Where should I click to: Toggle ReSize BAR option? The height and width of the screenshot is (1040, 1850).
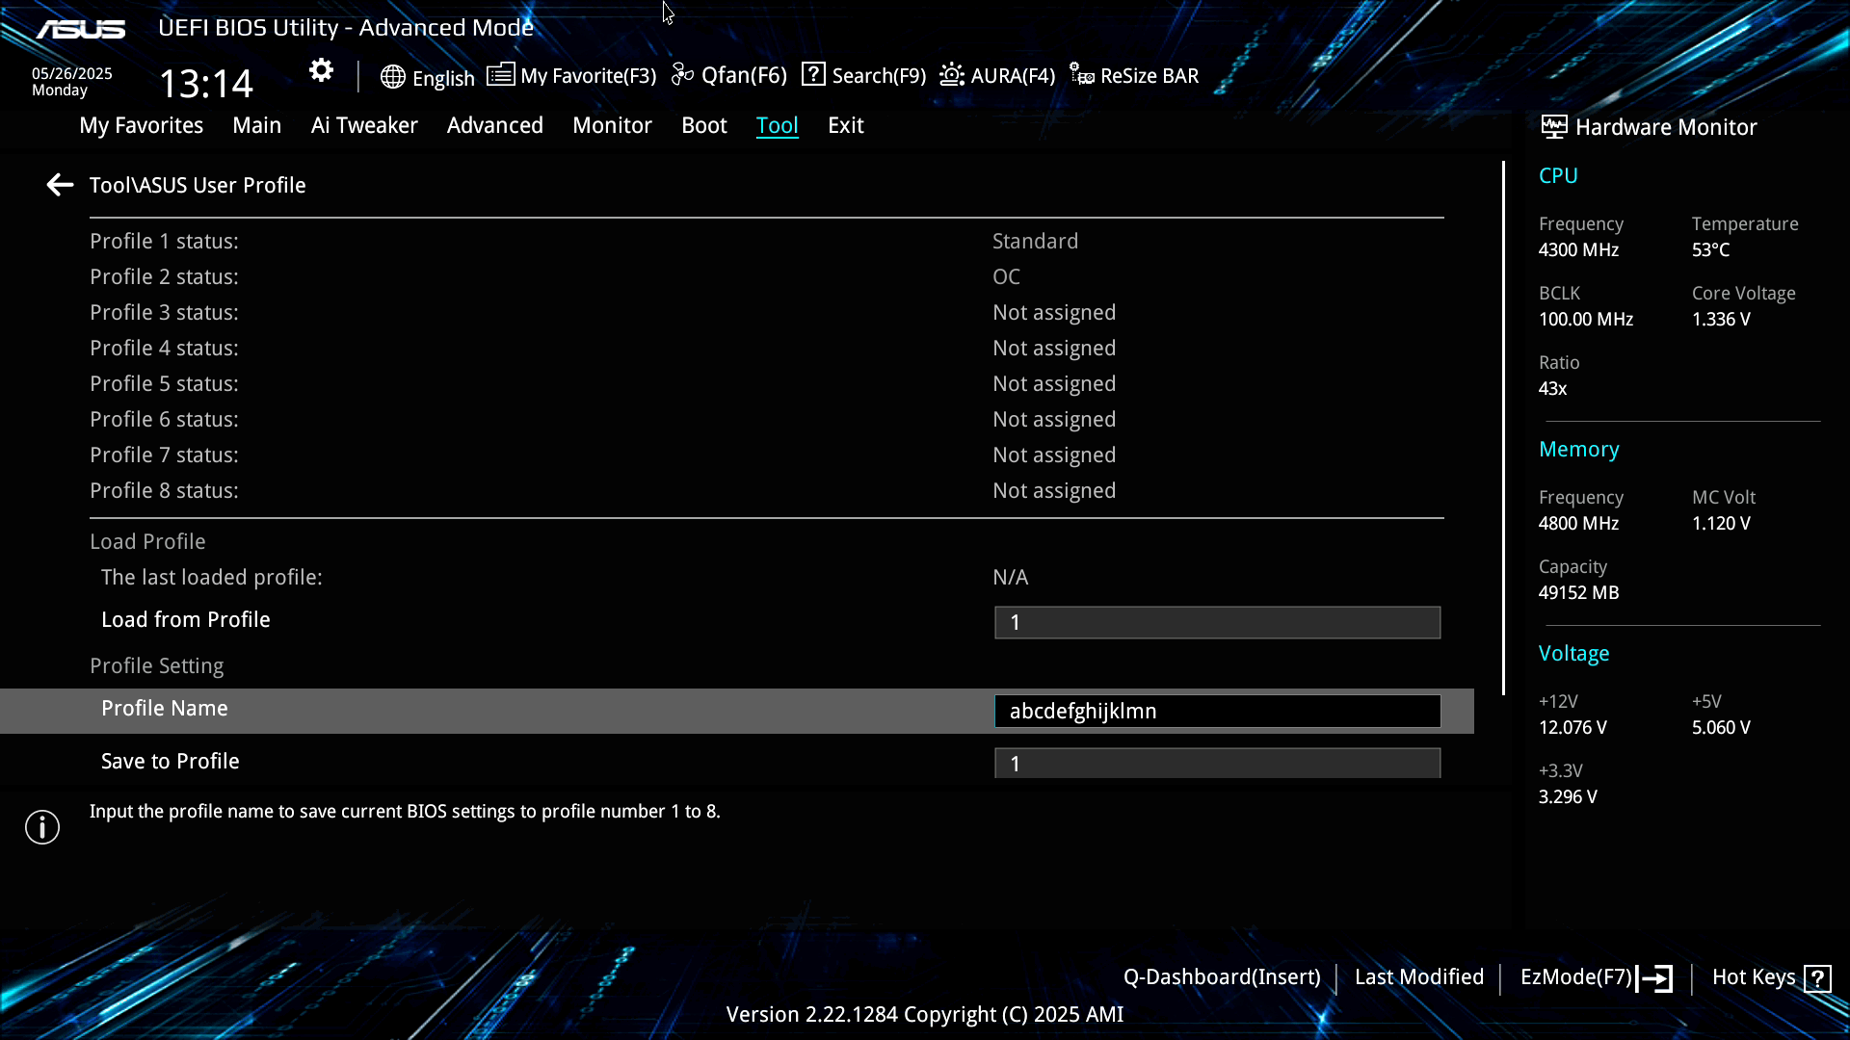[1135, 75]
